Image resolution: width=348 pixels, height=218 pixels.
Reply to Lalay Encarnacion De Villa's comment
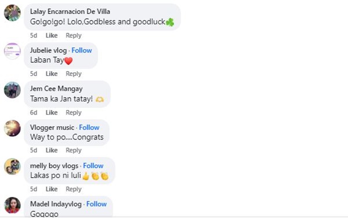click(73, 35)
